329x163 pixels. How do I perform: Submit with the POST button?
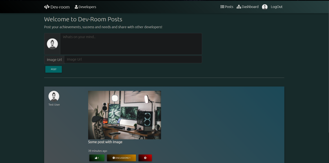point(53,69)
